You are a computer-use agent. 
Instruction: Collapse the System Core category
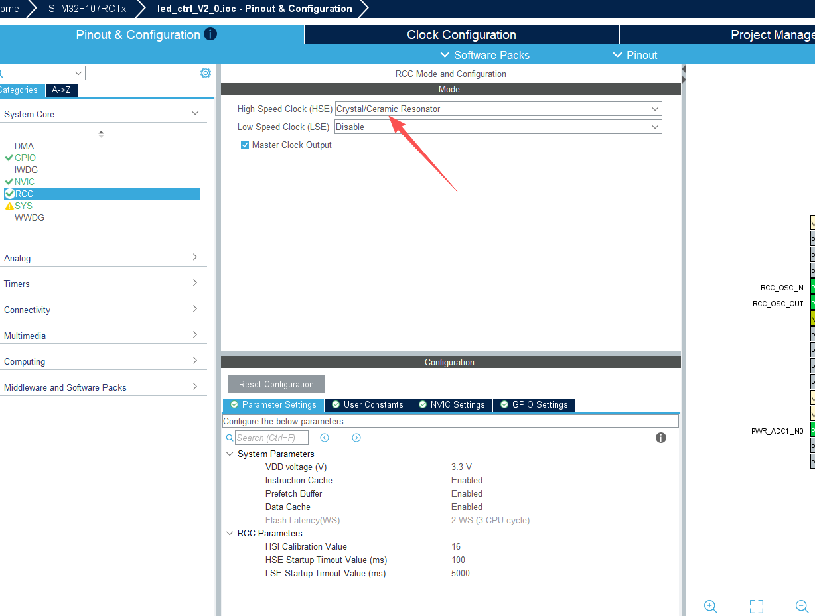195,113
